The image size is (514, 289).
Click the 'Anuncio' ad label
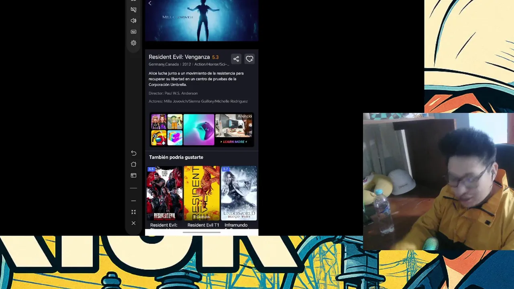pyautogui.click(x=245, y=116)
